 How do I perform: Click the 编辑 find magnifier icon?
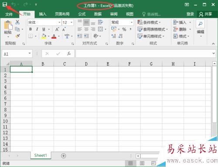[201, 24]
